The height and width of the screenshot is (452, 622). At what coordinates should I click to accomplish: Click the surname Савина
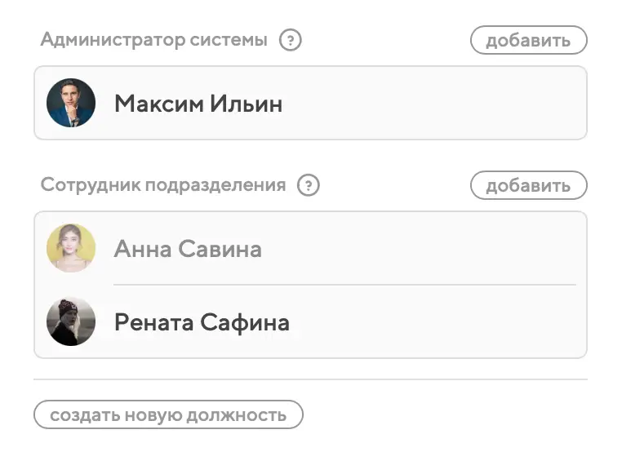[220, 249]
